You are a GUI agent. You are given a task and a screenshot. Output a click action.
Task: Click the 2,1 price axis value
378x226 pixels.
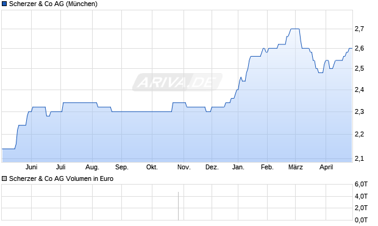pos(360,158)
